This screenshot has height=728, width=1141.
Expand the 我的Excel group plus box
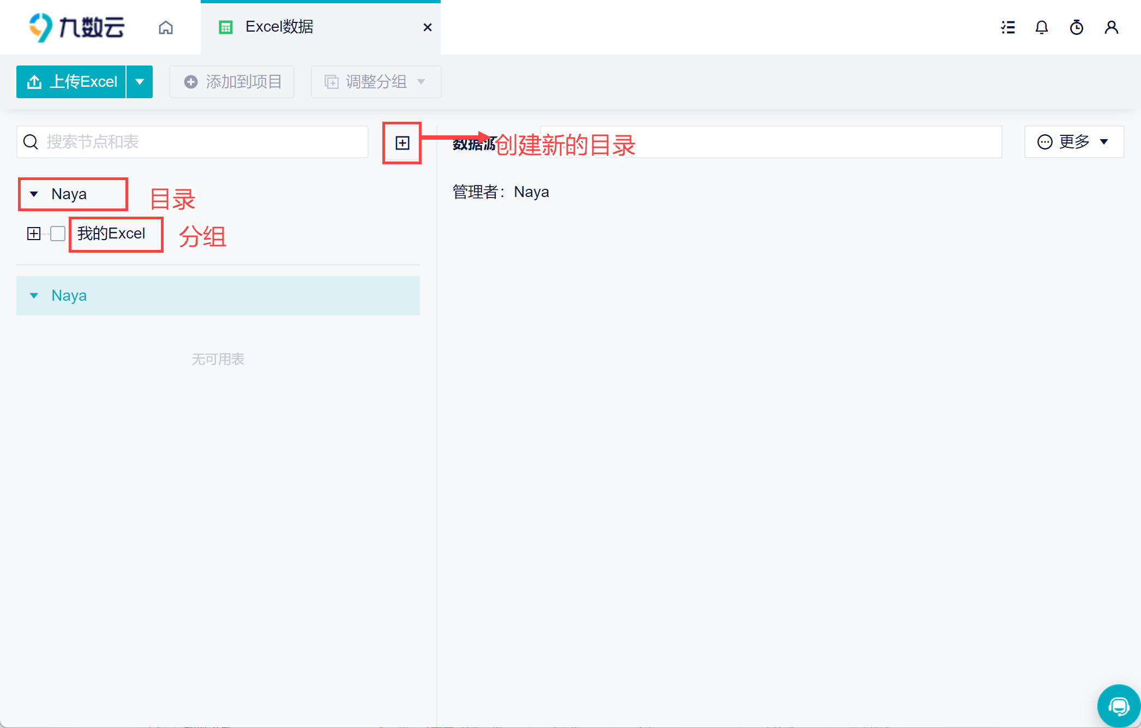point(34,234)
